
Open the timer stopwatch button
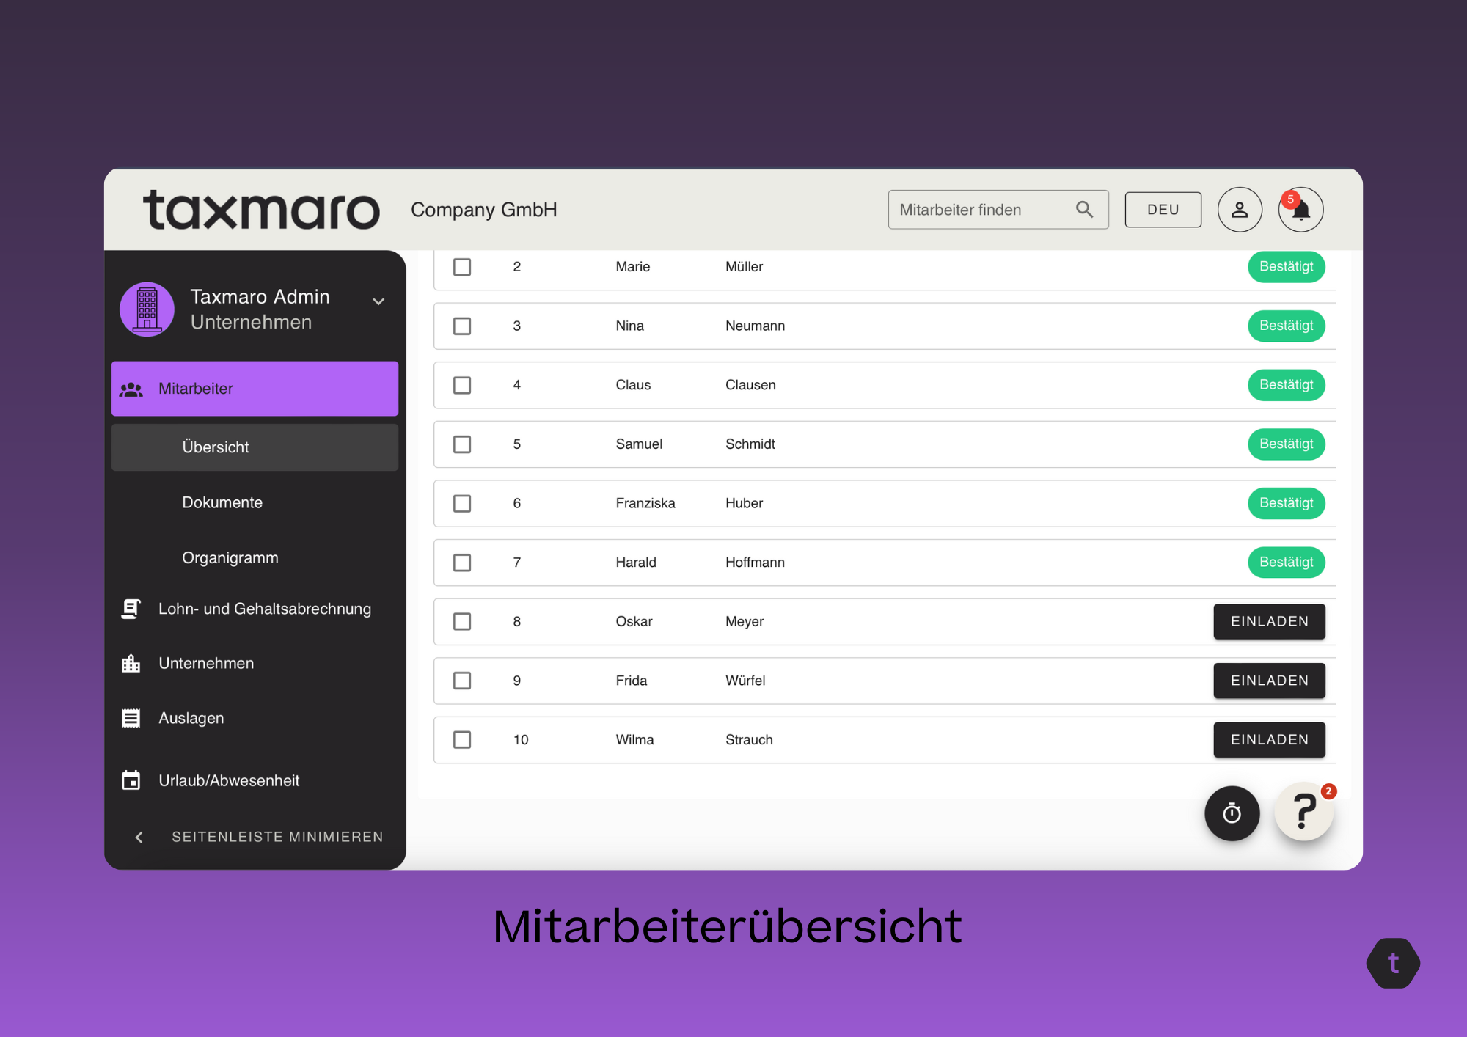pos(1232,813)
